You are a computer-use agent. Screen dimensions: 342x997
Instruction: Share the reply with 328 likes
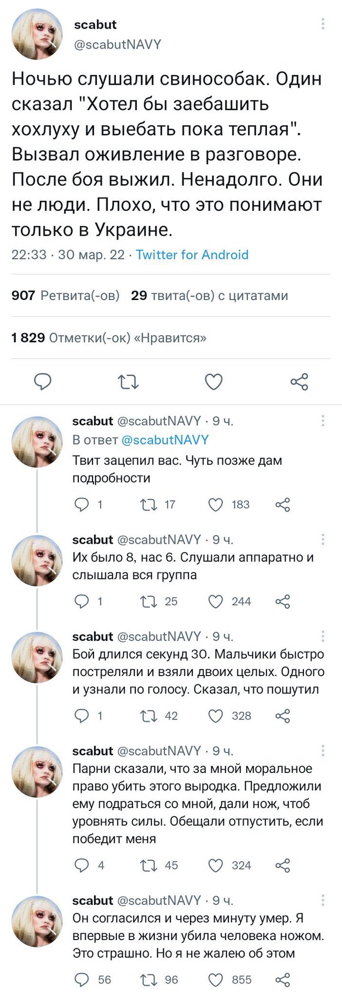click(283, 715)
